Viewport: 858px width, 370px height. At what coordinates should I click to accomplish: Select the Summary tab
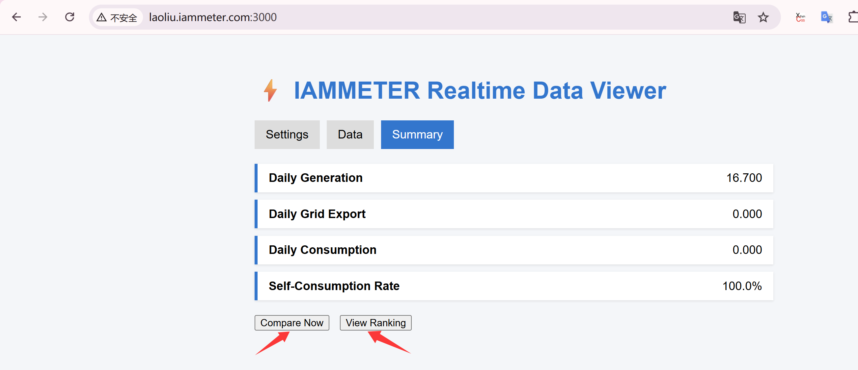pyautogui.click(x=417, y=135)
